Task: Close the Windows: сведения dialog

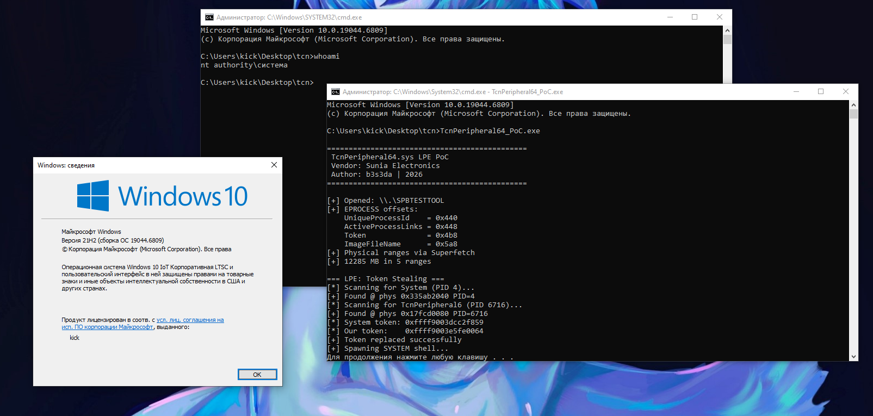Action: click(274, 165)
